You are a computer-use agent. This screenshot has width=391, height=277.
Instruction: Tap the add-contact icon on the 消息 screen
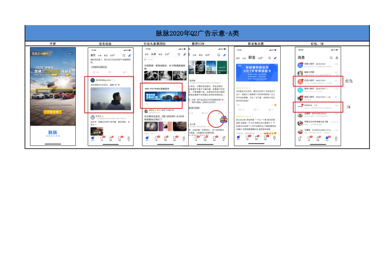point(336,57)
